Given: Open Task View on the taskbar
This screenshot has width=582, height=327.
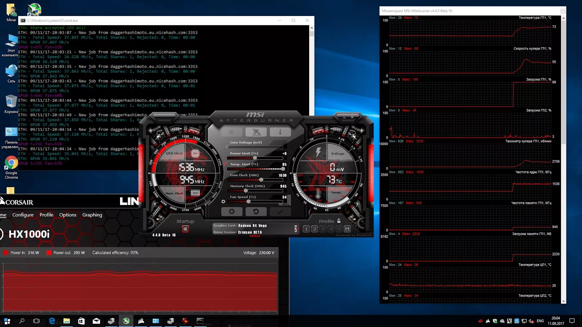Looking at the screenshot, I should [x=36, y=321].
